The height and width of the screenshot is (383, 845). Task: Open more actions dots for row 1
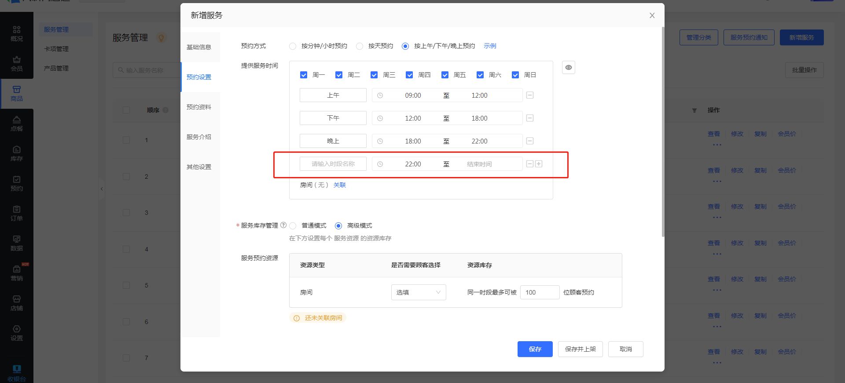pos(717,144)
